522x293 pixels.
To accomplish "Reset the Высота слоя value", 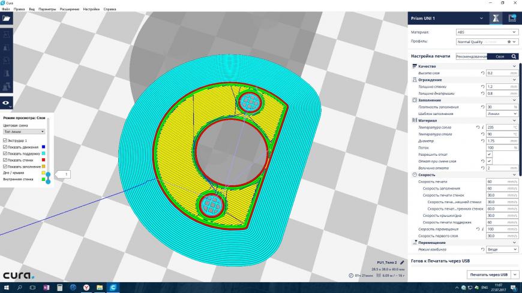I will (x=482, y=73).
